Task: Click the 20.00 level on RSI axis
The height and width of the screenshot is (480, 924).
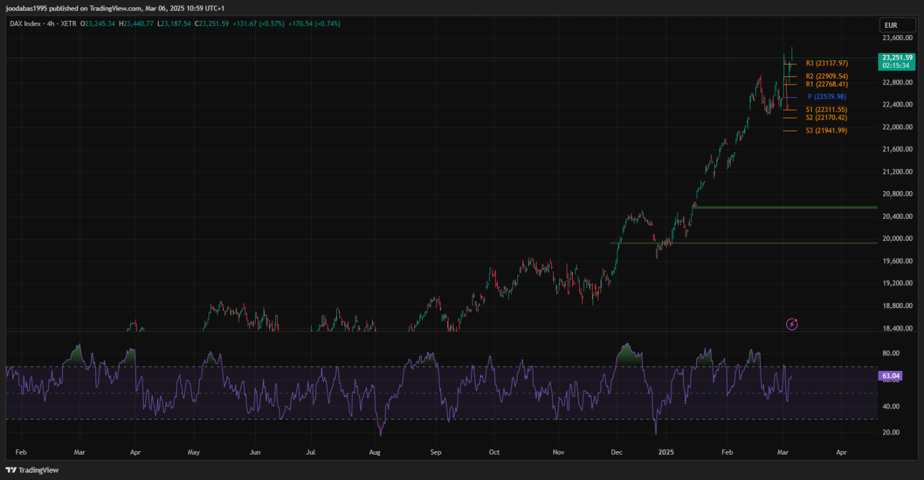Action: click(891, 433)
